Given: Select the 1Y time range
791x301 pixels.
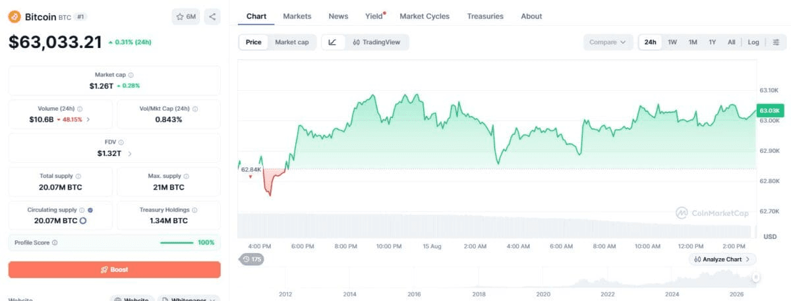Looking at the screenshot, I should 713,42.
